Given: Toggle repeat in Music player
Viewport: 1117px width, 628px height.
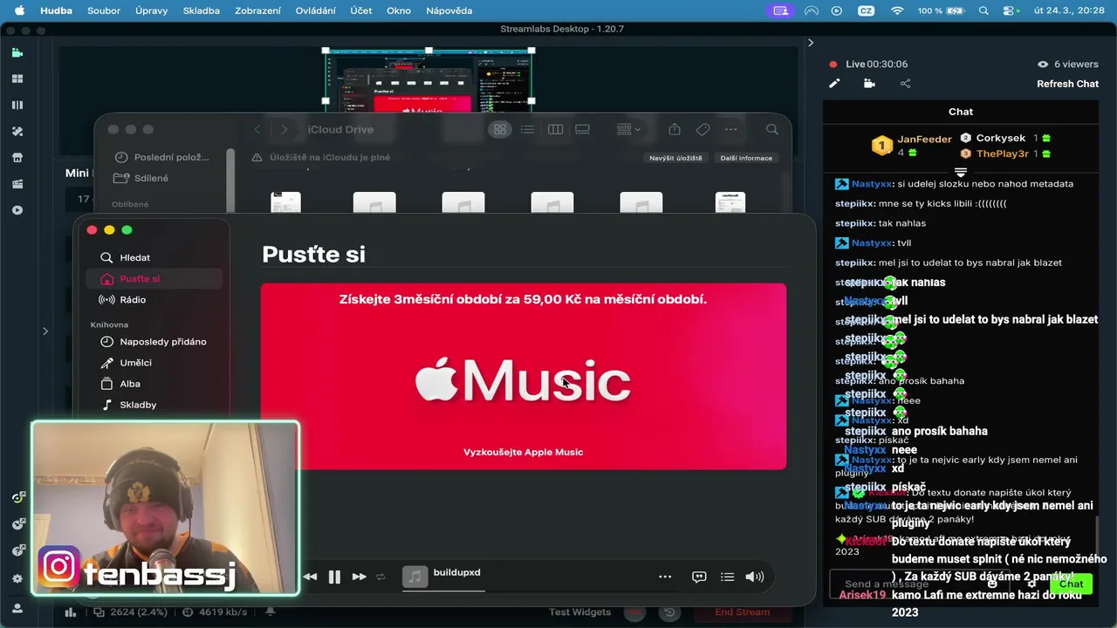Looking at the screenshot, I should click(380, 577).
